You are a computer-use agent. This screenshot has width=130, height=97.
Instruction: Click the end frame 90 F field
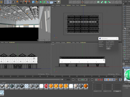67,79
